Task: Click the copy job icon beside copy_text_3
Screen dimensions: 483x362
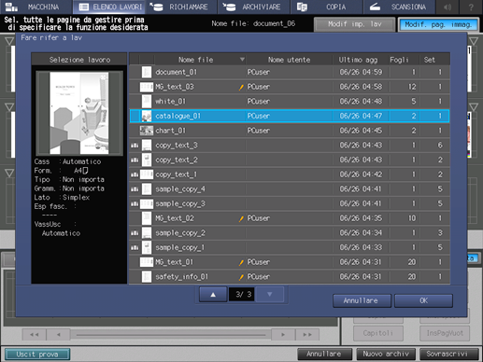Action: tap(135, 146)
